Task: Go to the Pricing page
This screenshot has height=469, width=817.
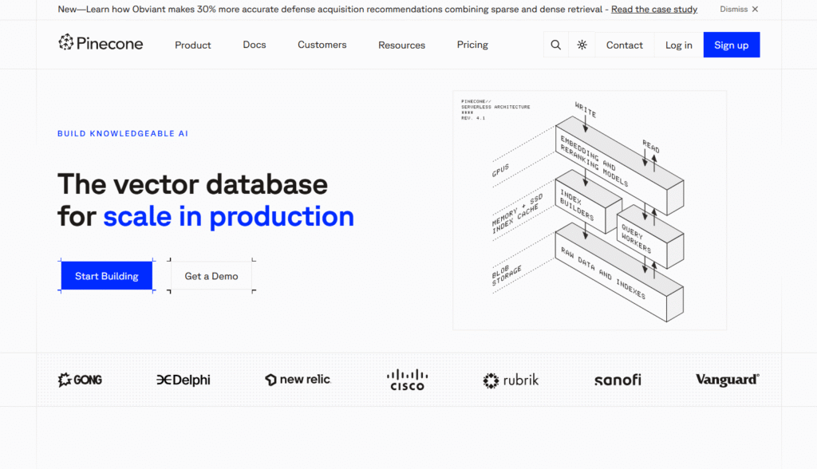Action: (472, 45)
